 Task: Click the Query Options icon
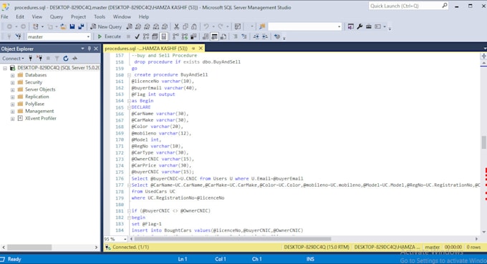coord(155,36)
